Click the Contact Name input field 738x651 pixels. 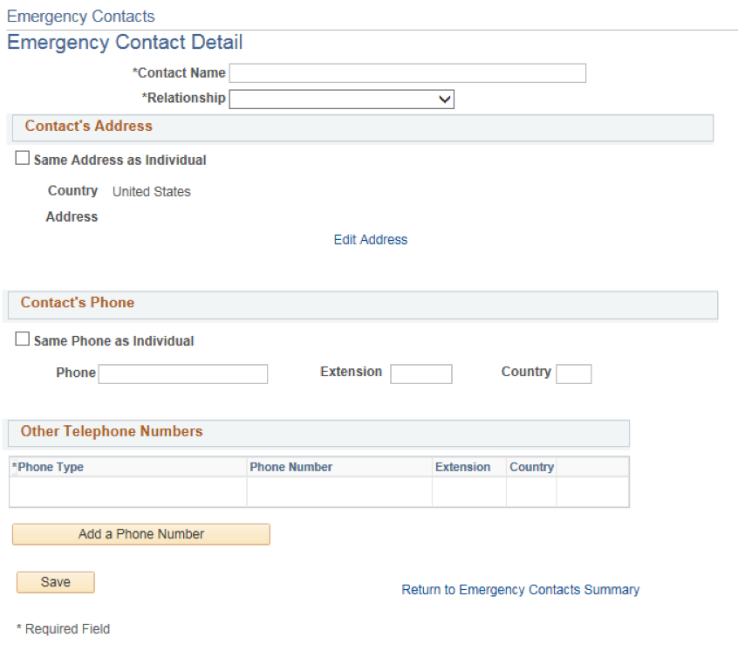pos(407,73)
